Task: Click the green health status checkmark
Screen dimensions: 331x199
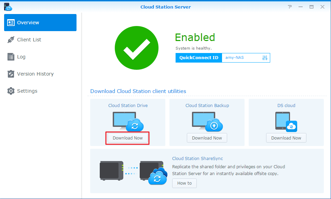Action: [136, 48]
